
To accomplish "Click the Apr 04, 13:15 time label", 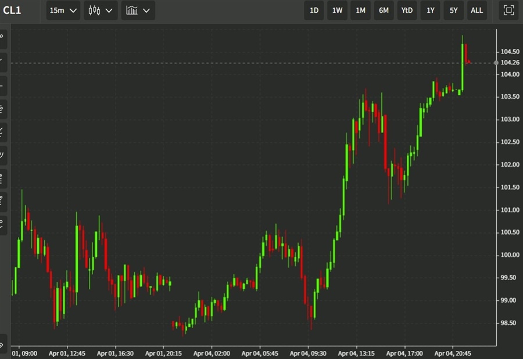I will 356,353.
